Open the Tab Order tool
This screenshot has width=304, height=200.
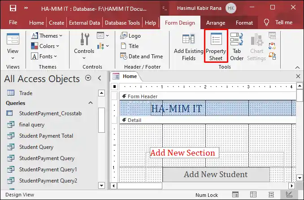coord(237,46)
